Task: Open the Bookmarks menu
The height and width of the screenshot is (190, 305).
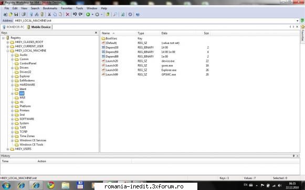Action: (x=50, y=8)
